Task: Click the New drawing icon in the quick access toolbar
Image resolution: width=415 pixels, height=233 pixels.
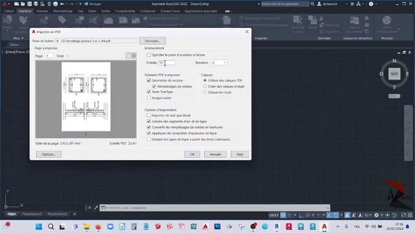Action: (16, 4)
